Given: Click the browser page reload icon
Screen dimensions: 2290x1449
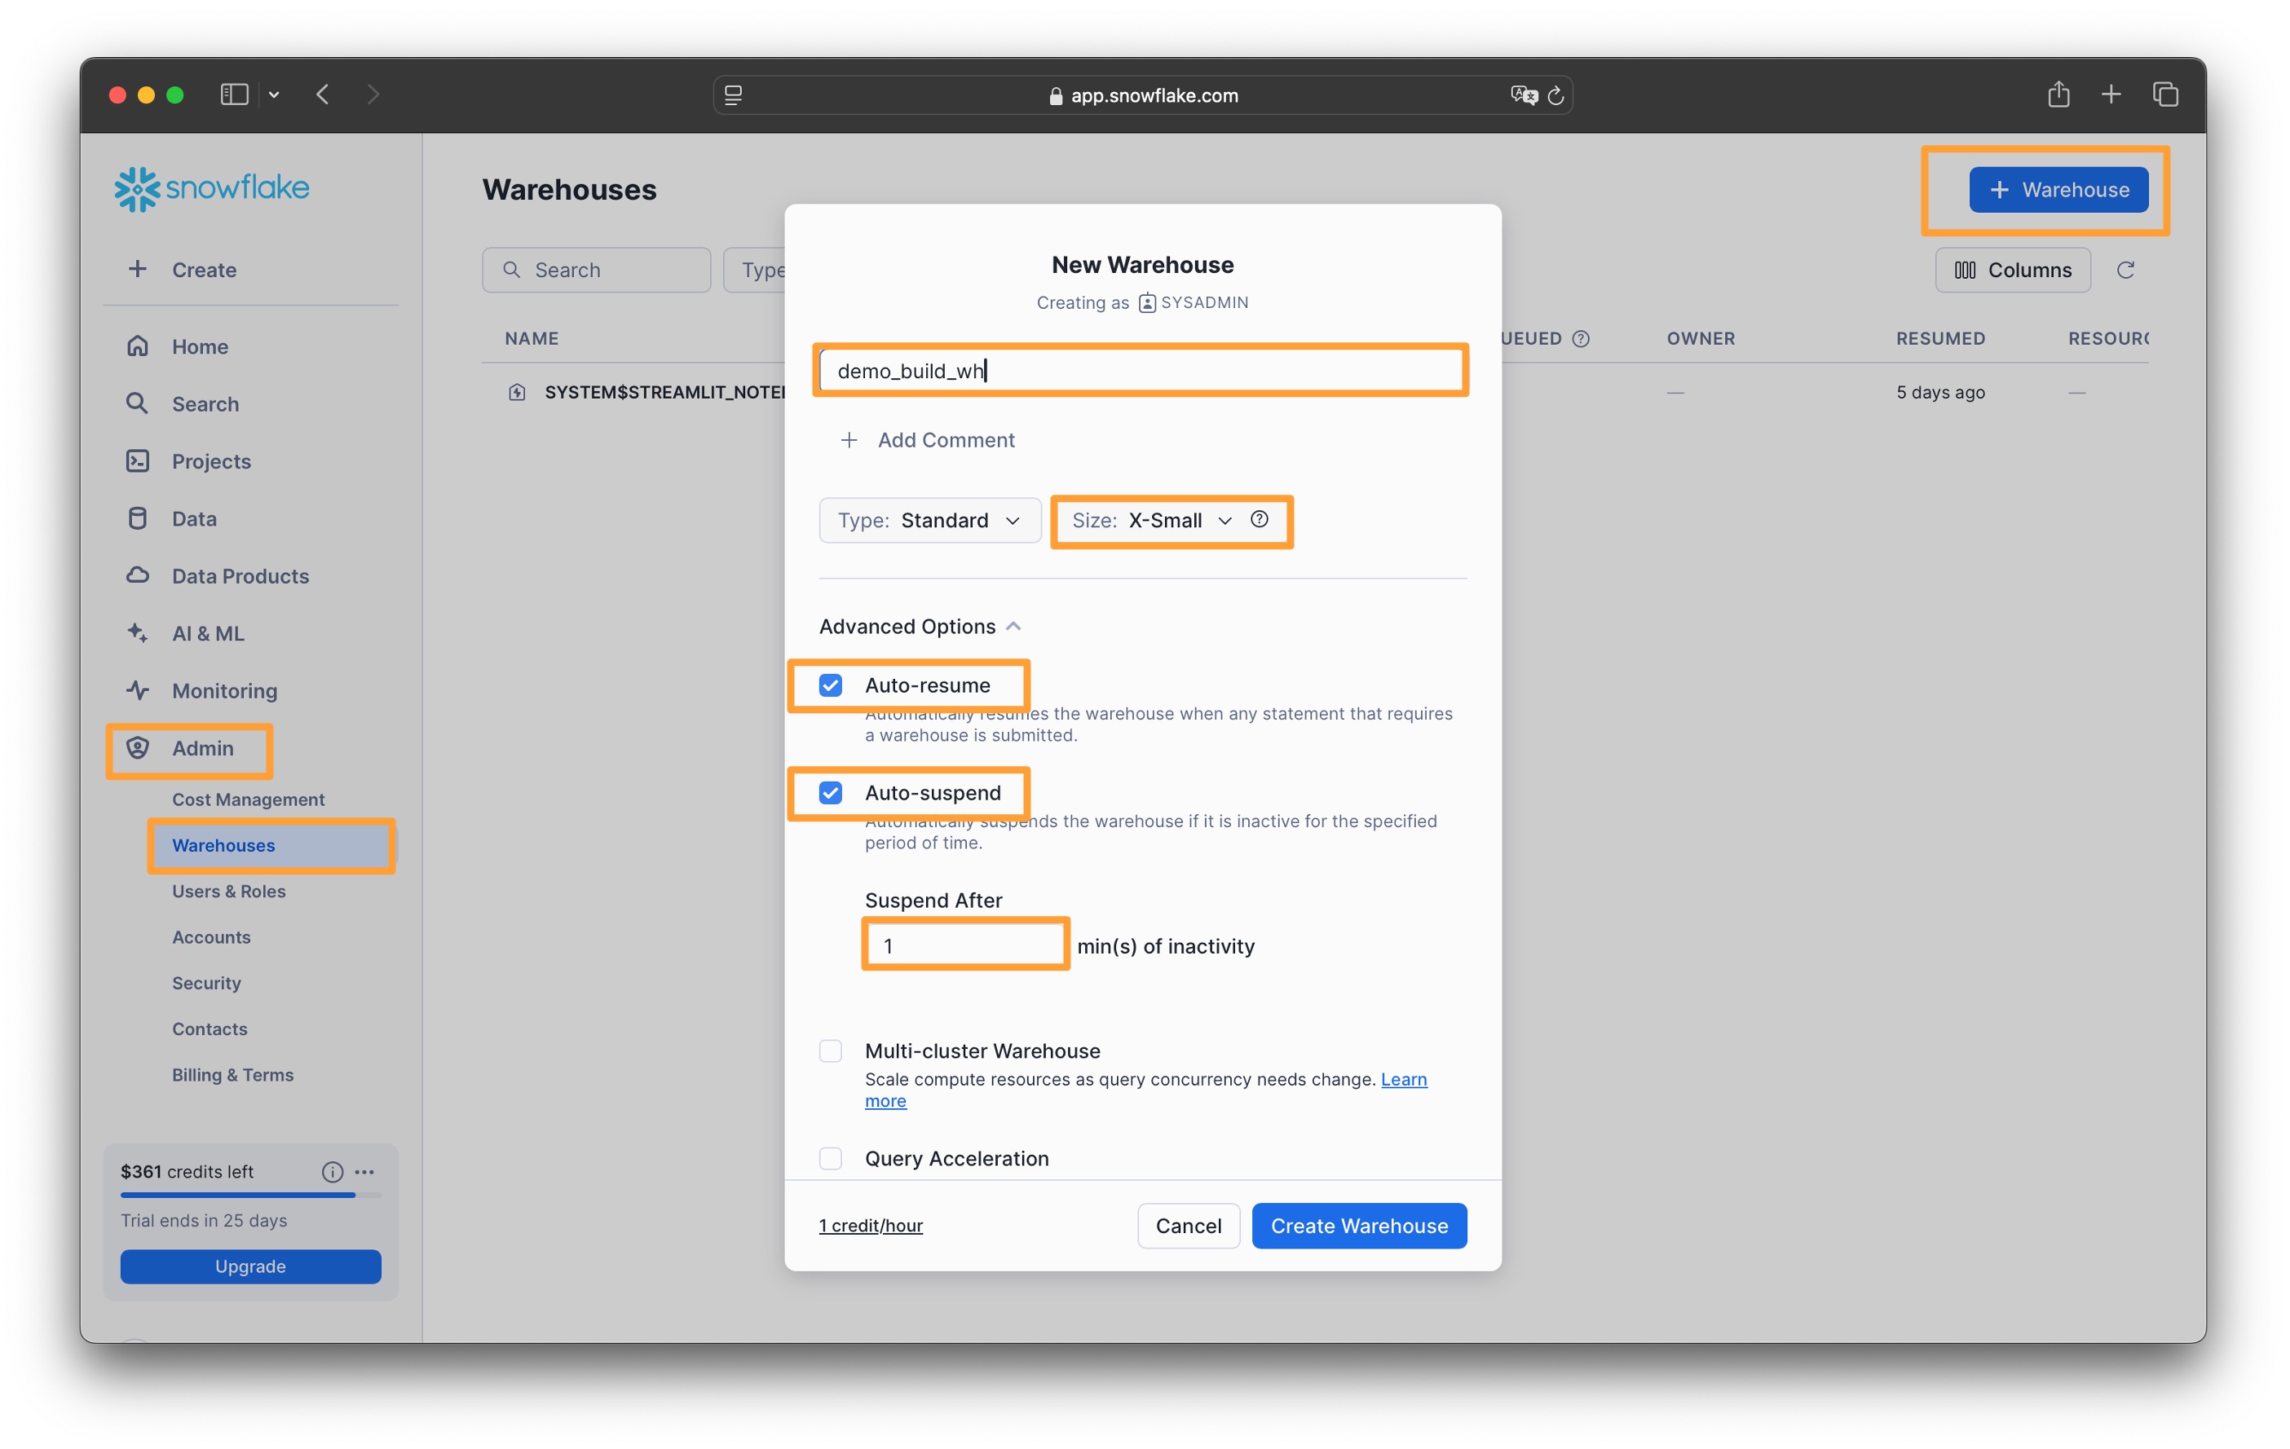Looking at the screenshot, I should tap(1555, 95).
